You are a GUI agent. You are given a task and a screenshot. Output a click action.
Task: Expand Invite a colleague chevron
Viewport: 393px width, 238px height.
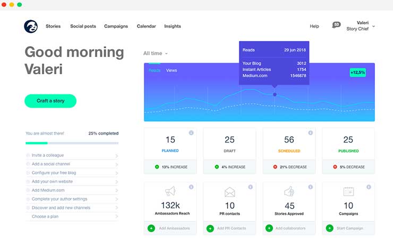[116, 156]
